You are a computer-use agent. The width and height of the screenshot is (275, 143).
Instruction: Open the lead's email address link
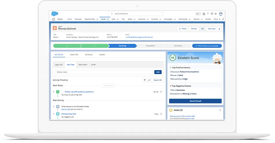tap(139, 37)
